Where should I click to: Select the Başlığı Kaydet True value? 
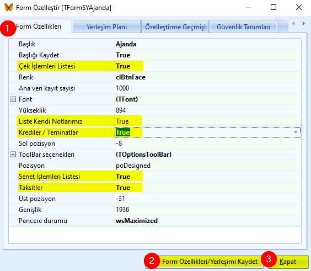(x=123, y=55)
